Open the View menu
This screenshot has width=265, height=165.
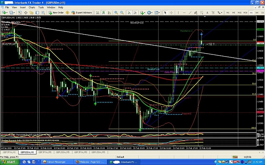tap(14, 8)
